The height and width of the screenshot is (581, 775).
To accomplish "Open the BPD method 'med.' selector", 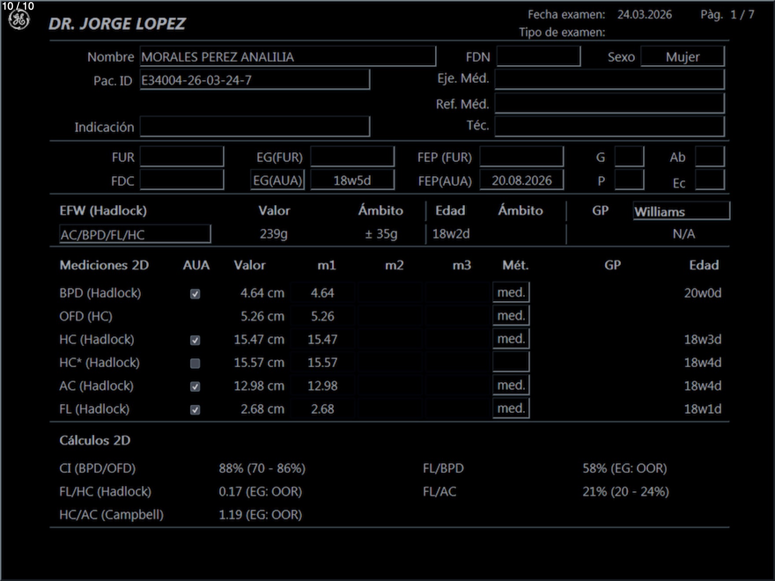I will click(511, 292).
